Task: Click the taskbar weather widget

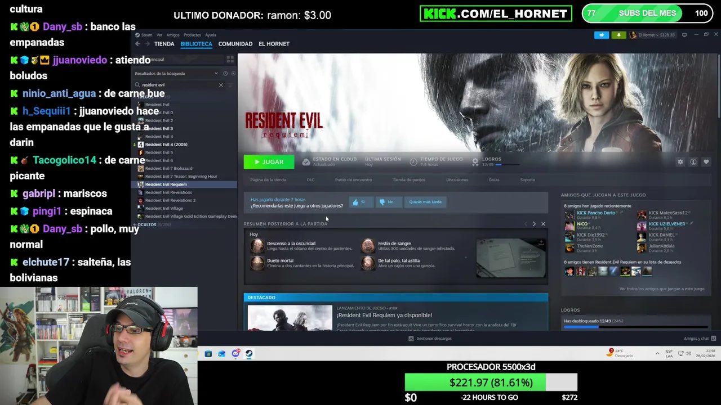Action: (620, 353)
